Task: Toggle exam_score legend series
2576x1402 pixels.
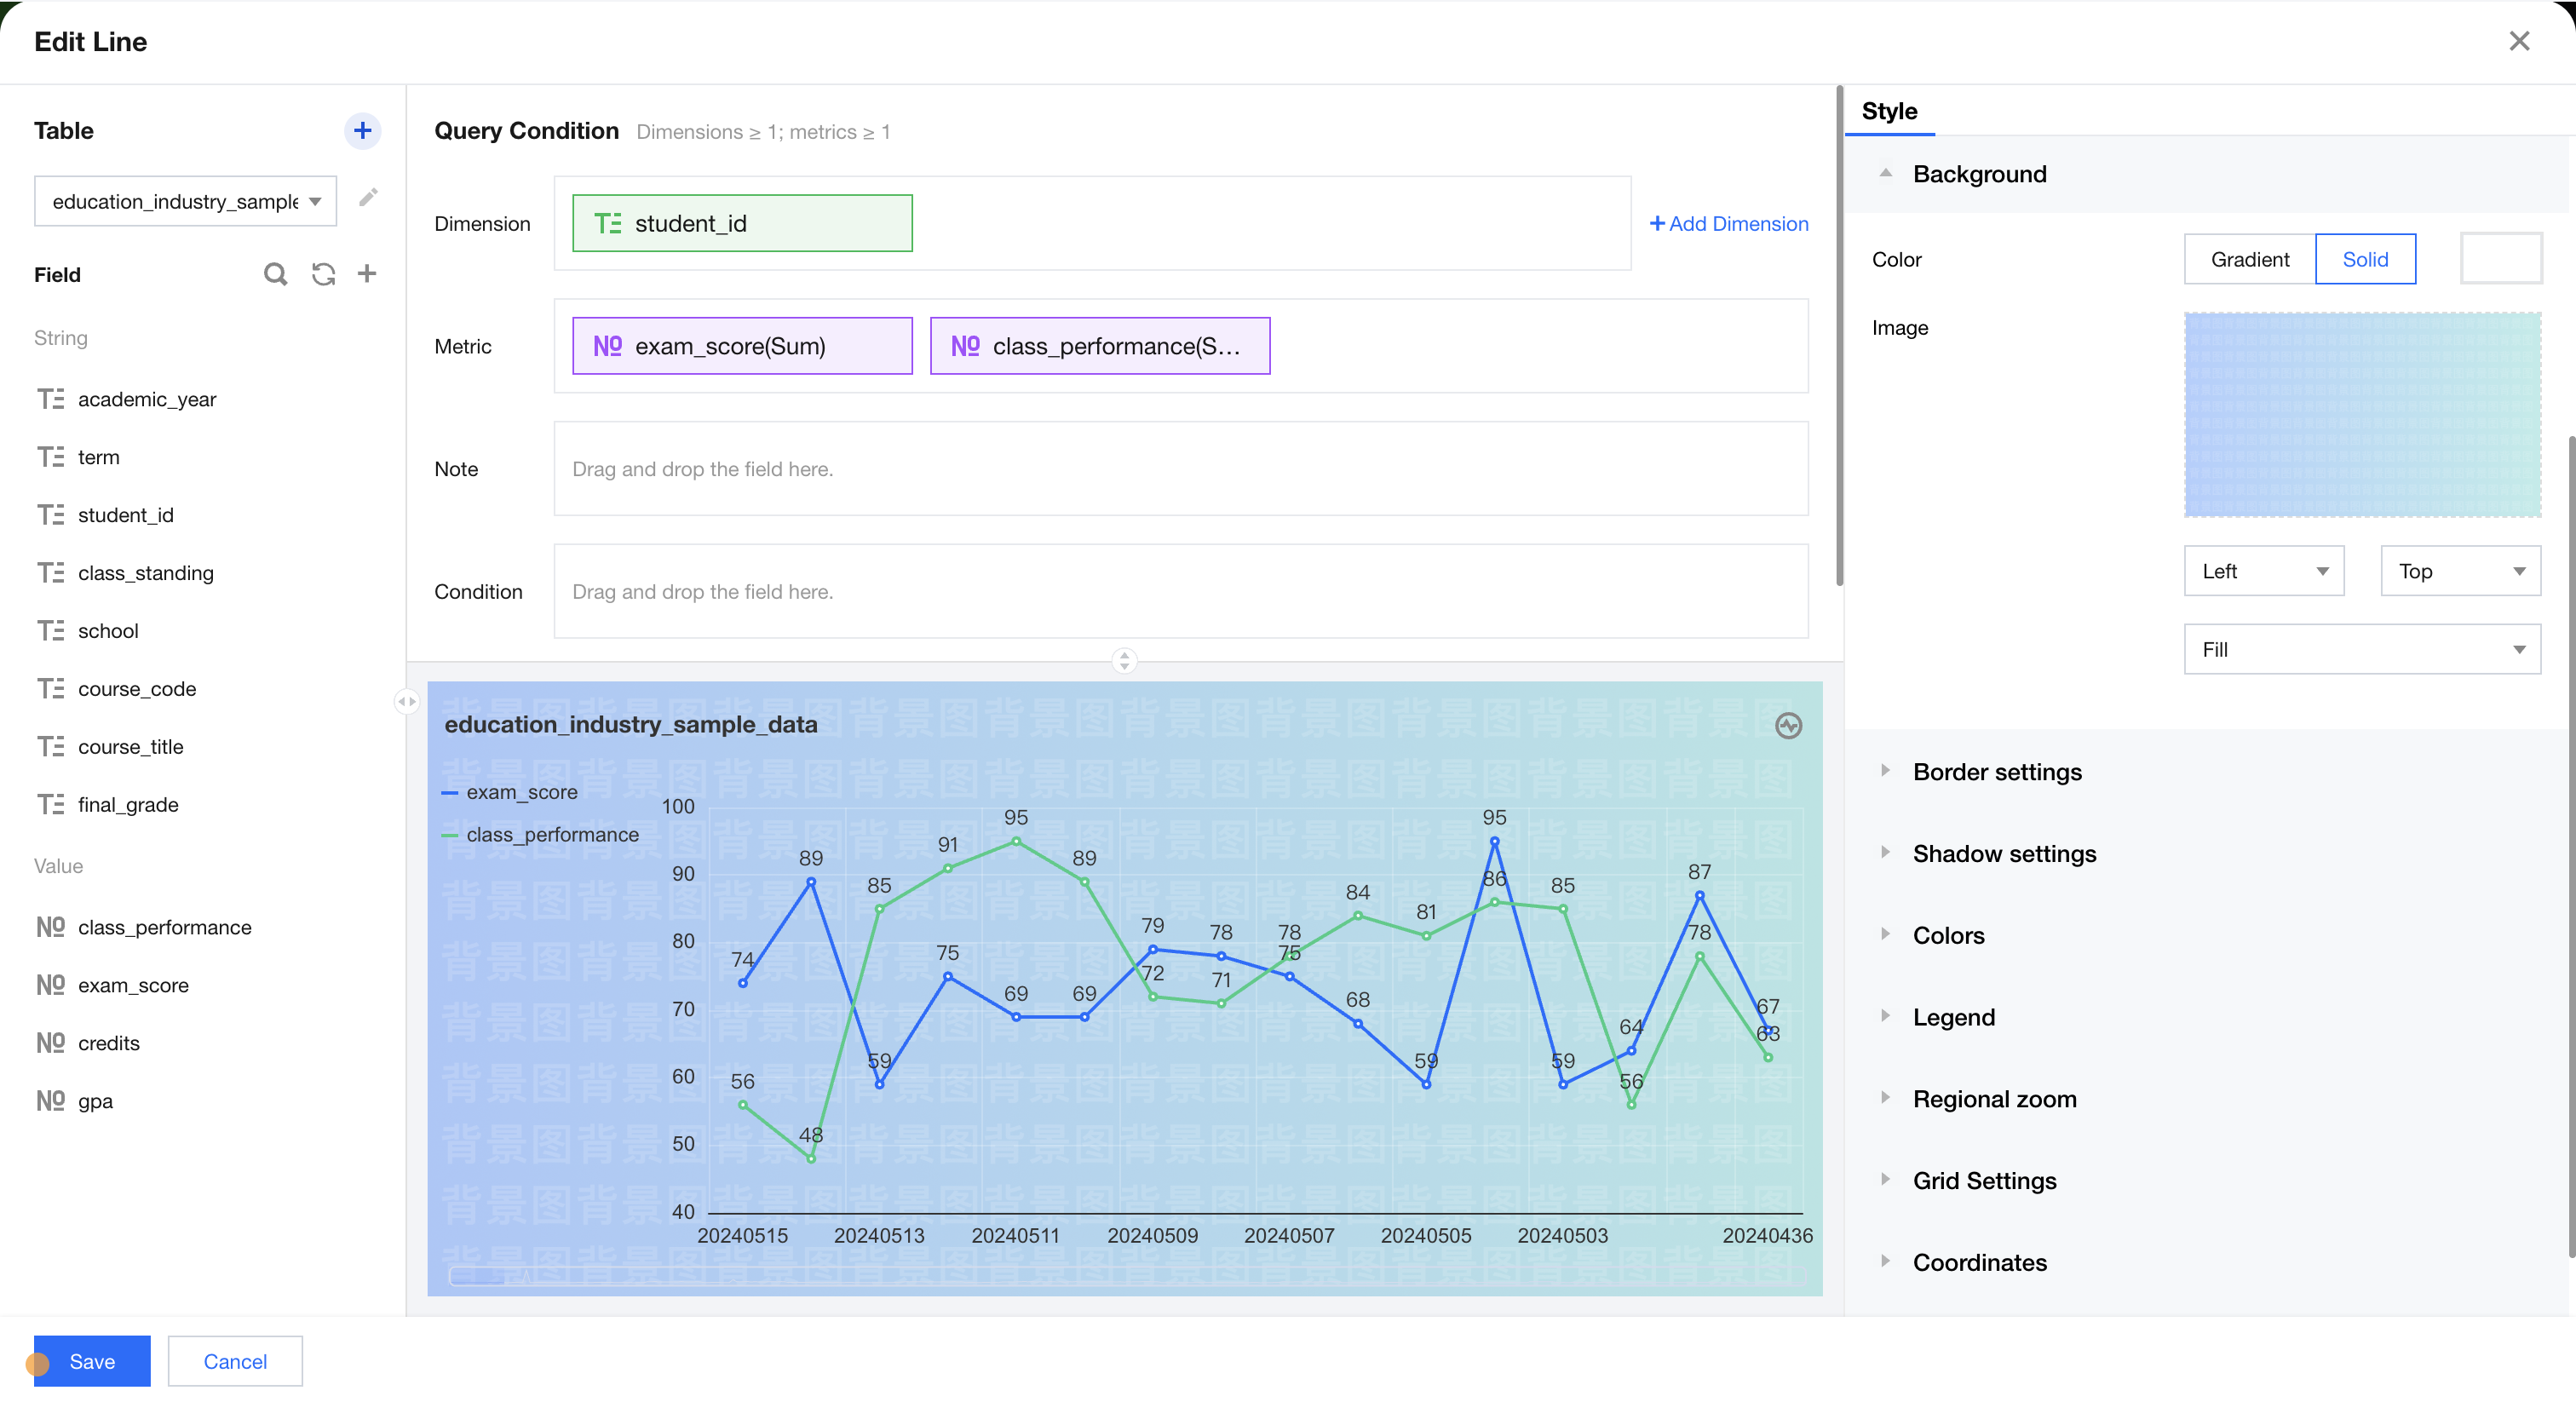Action: [x=509, y=792]
